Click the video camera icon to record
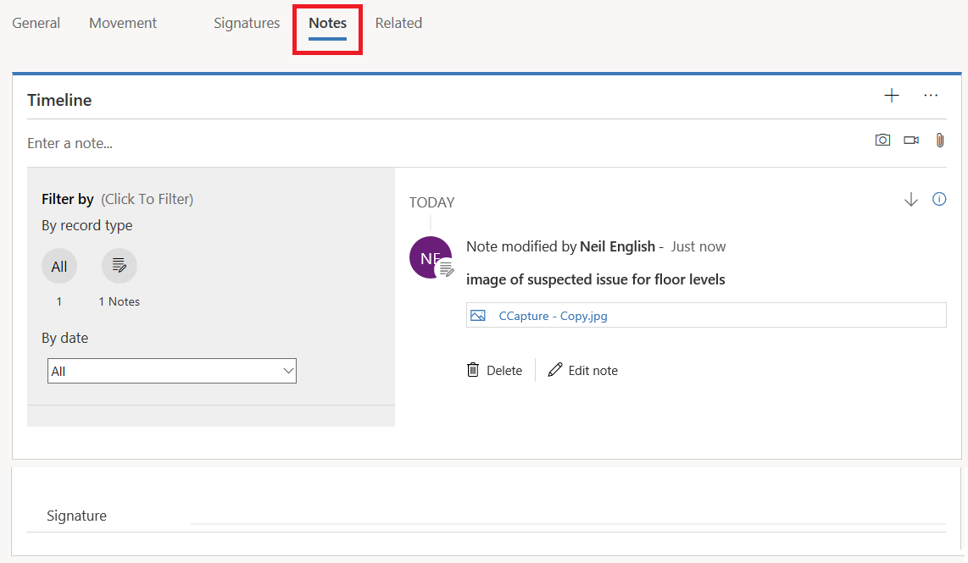The height and width of the screenshot is (563, 968). coord(911,141)
